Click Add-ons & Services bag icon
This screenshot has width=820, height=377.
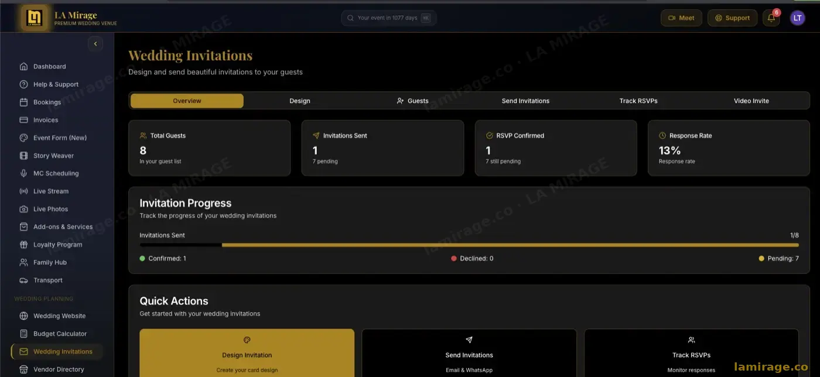click(23, 227)
